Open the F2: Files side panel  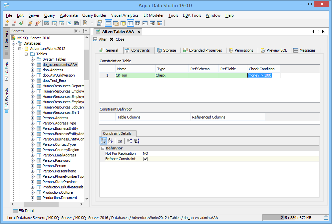pos(6,71)
